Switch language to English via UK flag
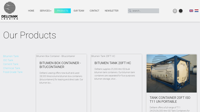The height and width of the screenshot is (112, 200). click(191, 11)
